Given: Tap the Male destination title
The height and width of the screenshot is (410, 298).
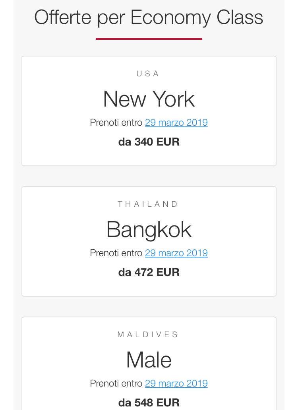Looking at the screenshot, I should (x=149, y=360).
